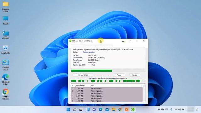Click the battery icon in the tray

(x=183, y=110)
